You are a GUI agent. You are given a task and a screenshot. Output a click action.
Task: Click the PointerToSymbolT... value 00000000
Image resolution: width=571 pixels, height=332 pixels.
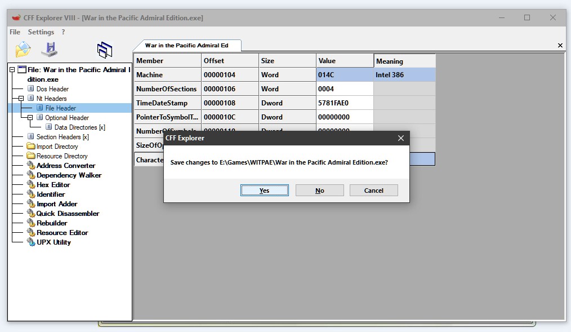click(x=345, y=117)
